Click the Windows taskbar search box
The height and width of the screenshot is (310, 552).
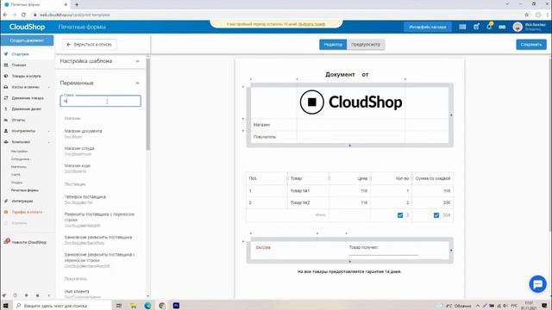point(63,306)
